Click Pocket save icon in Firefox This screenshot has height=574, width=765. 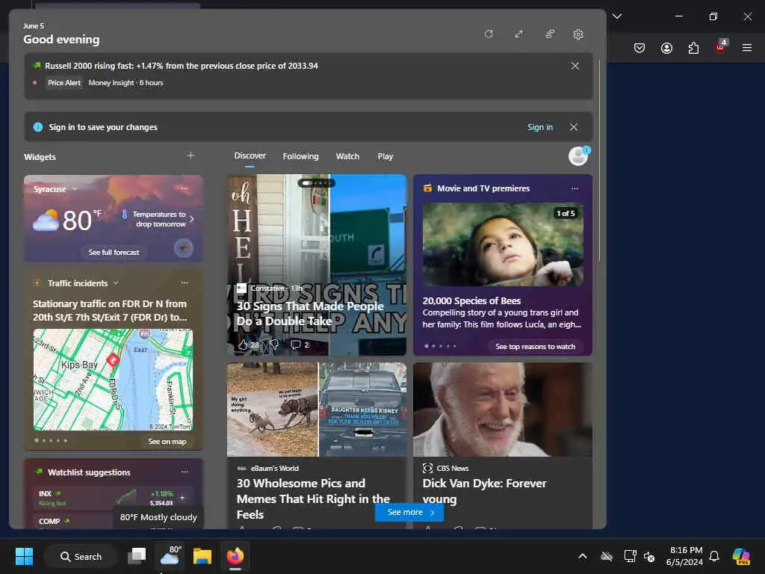639,48
